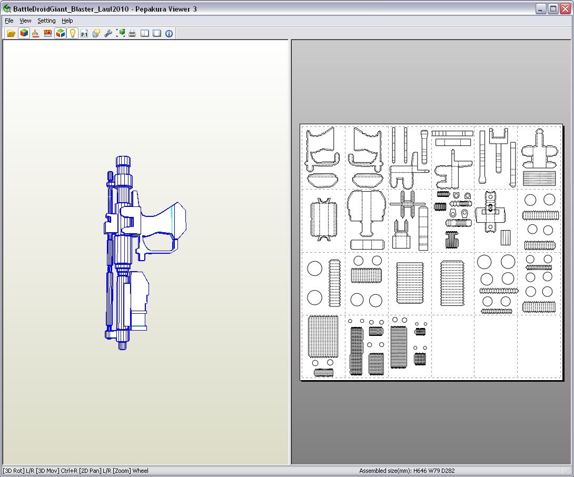Click the single-pane window layout icon

pyautogui.click(x=157, y=33)
